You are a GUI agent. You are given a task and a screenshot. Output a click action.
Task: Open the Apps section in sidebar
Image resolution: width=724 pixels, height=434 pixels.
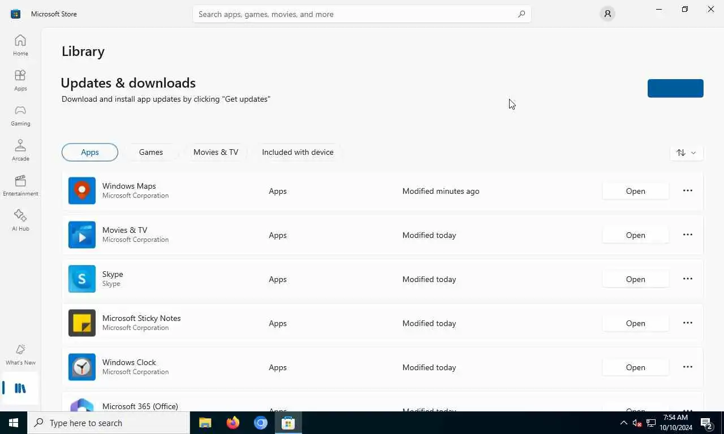click(x=20, y=80)
